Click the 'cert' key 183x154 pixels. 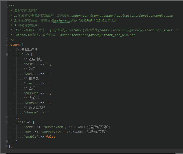pos(29,127)
